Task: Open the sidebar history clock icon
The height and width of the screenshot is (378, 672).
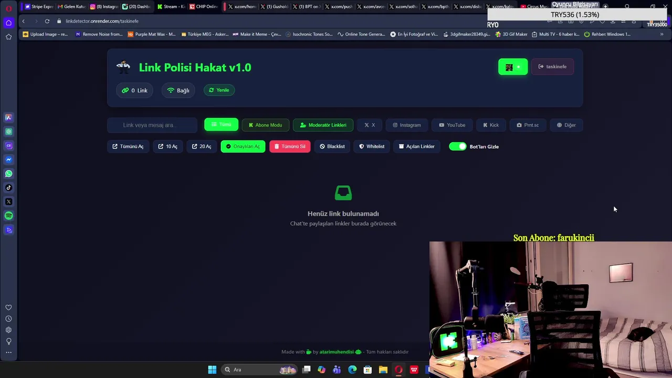Action: (x=8, y=319)
